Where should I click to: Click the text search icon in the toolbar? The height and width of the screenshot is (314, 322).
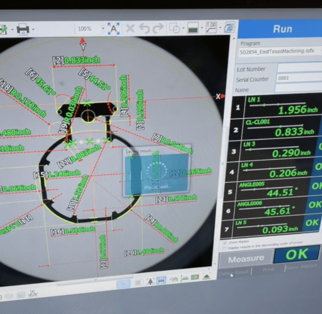(229, 27)
